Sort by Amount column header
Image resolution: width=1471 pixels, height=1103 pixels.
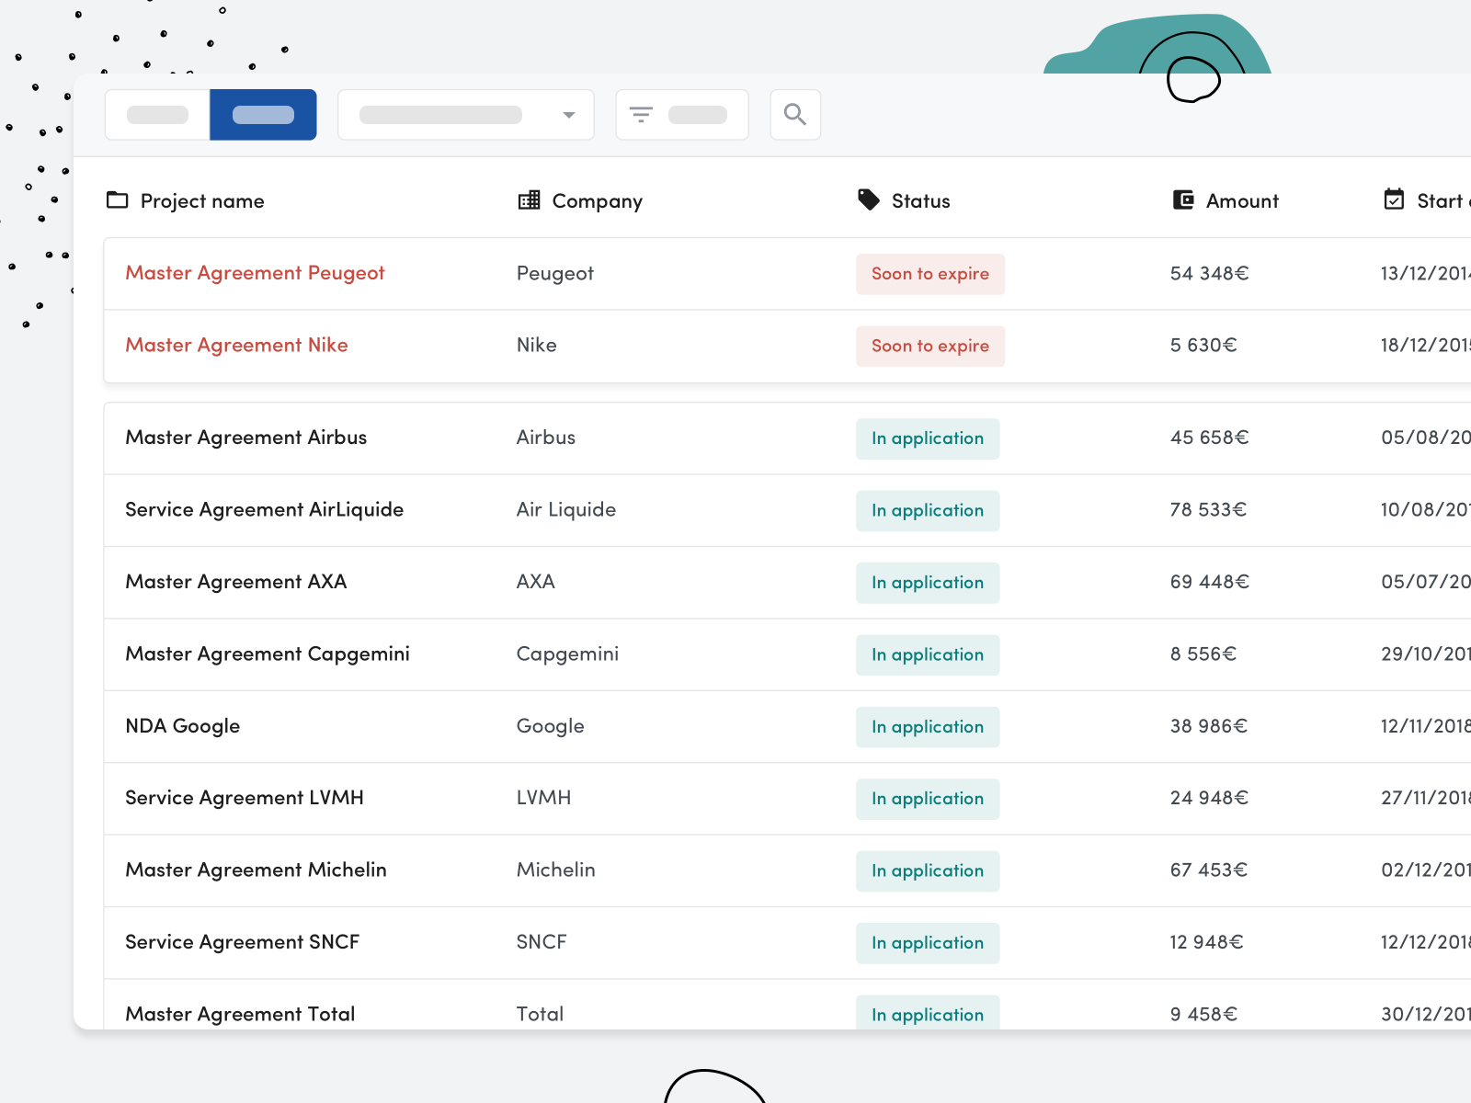(x=1242, y=201)
